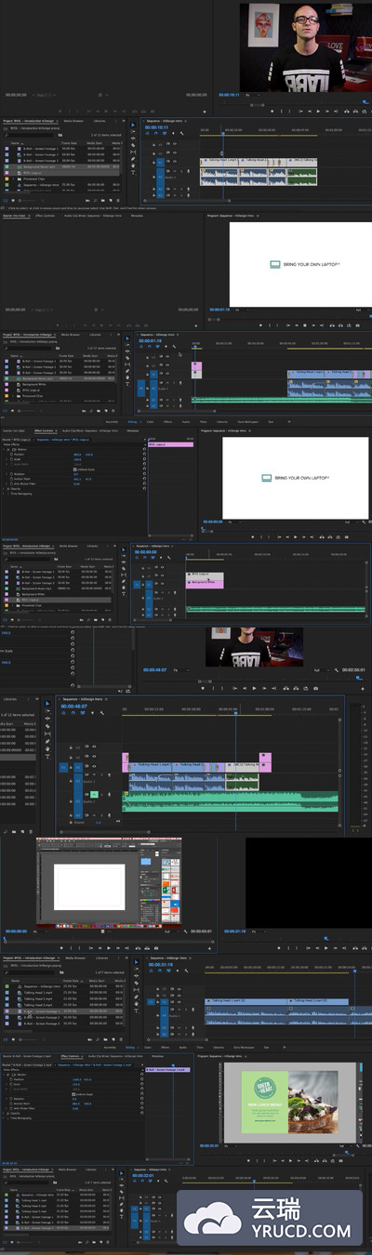This screenshot has width=372, height=1255.
Task: Collapse Motion in B-Roll Screen Footage Effect Controls
Action: pyautogui.click(x=5, y=1075)
